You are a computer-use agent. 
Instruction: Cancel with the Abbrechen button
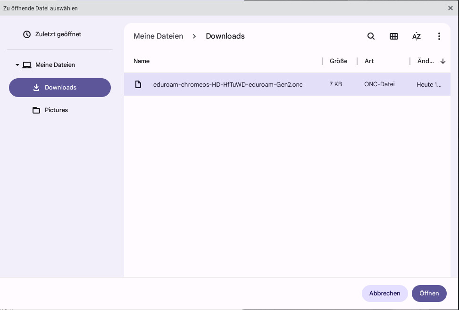coord(384,293)
